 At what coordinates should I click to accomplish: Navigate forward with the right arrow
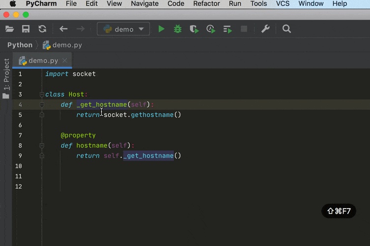(81, 29)
